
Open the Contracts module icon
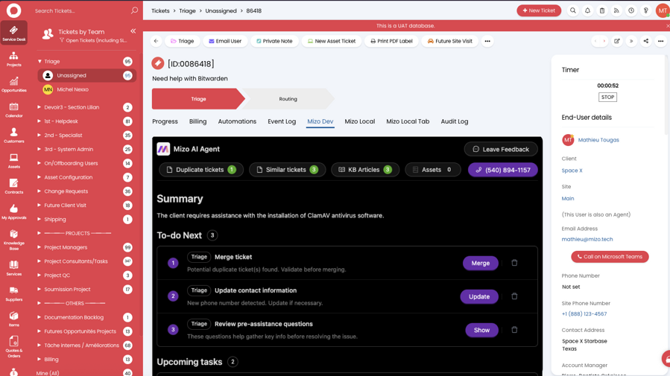click(x=13, y=186)
